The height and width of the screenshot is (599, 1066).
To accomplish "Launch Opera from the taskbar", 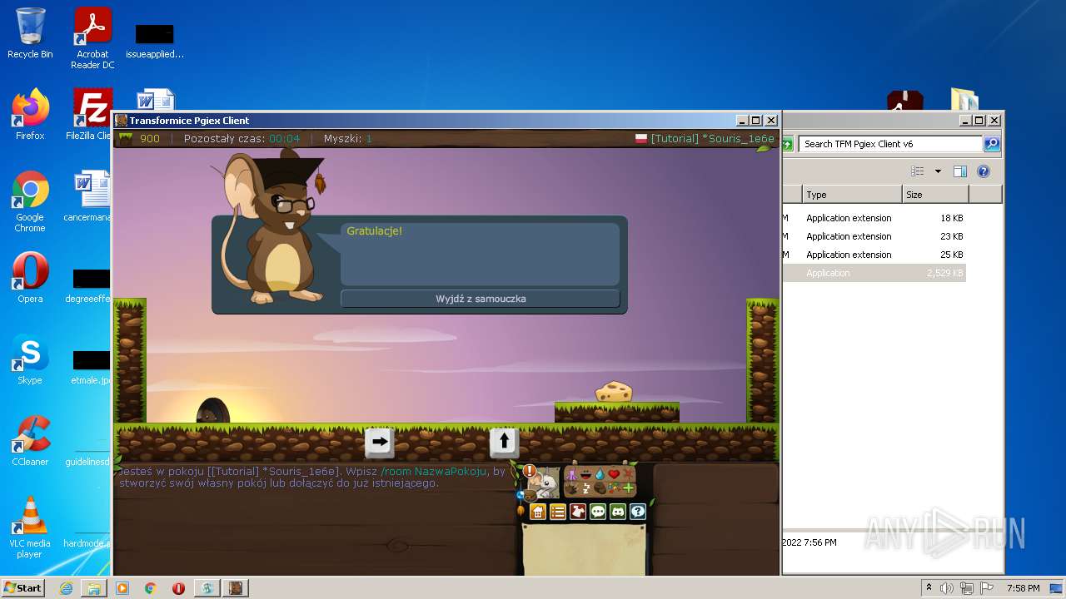I will point(178,588).
